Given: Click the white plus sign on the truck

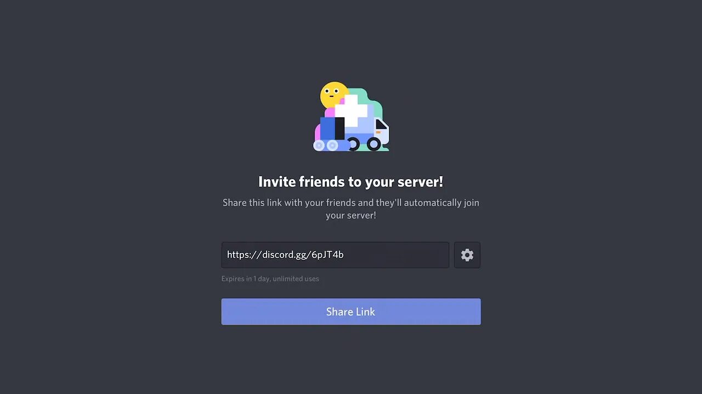Looking at the screenshot, I should coord(351,111).
